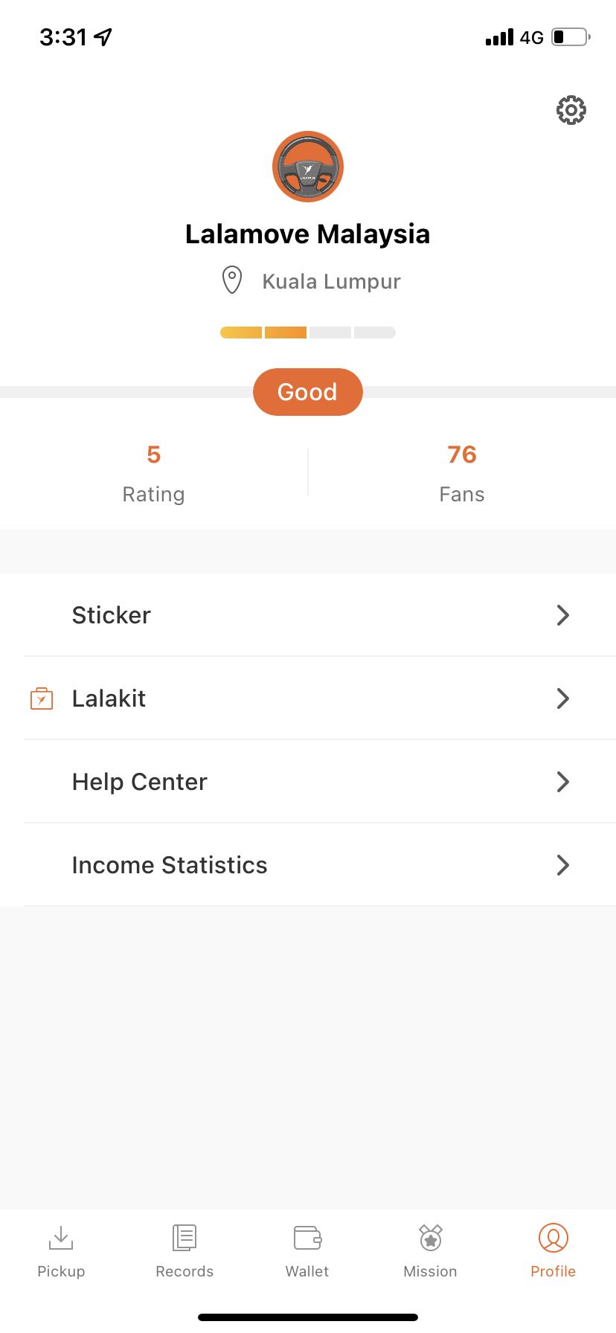Tap the location pin icon

point(232,280)
